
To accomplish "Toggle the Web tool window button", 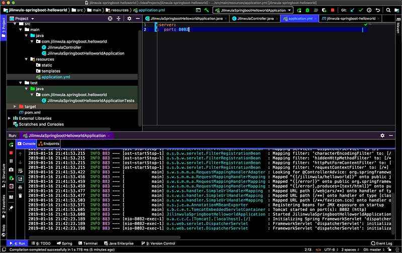I will coord(4,230).
